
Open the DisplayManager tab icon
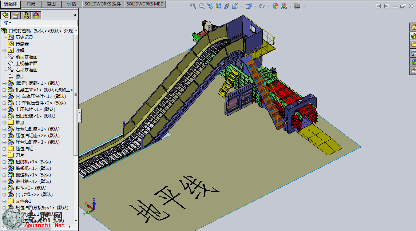tap(36, 15)
